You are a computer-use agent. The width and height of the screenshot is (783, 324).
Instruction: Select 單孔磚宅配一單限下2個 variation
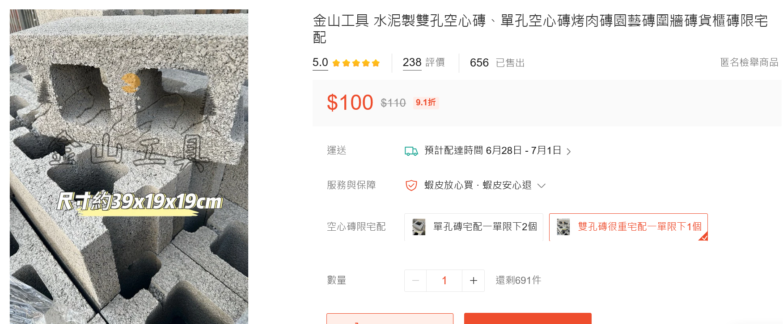pos(474,227)
